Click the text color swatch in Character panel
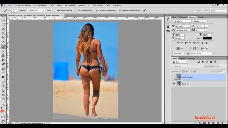Image resolution: width=228 pixels, height=128 pixels. coord(207,38)
